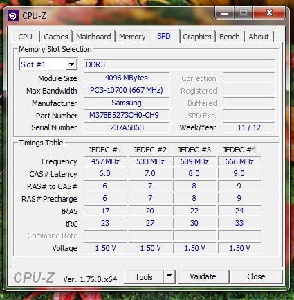Select CAS# Latency value 6.0
This screenshot has width=294, height=300.
[x=105, y=173]
